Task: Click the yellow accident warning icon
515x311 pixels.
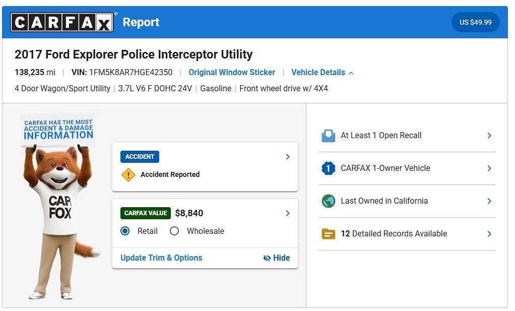Action: [128, 175]
